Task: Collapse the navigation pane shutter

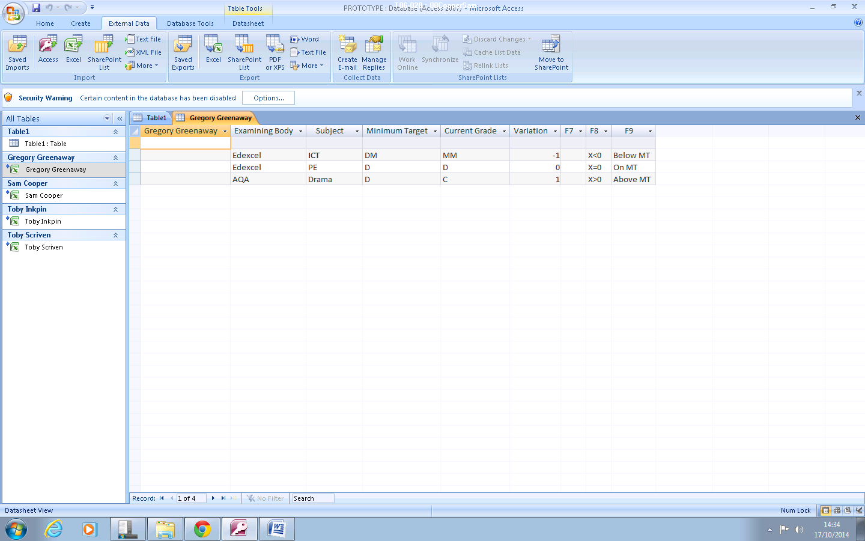Action: click(x=120, y=118)
